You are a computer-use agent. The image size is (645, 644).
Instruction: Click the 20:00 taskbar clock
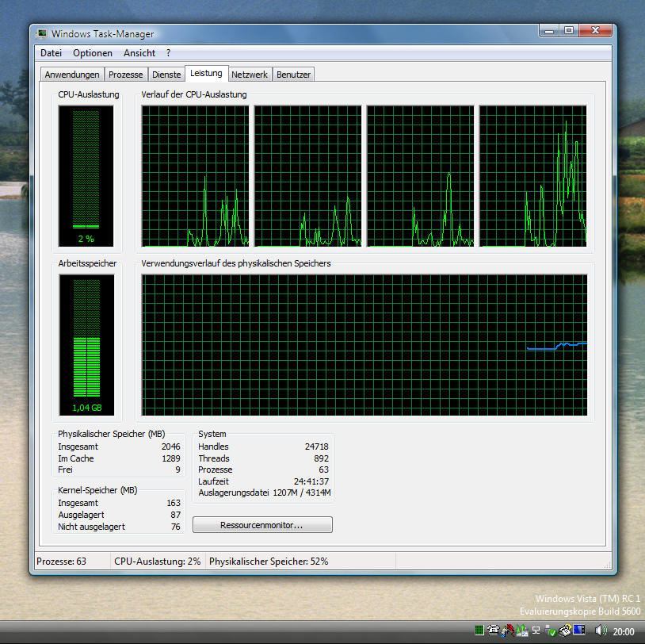[x=624, y=631]
